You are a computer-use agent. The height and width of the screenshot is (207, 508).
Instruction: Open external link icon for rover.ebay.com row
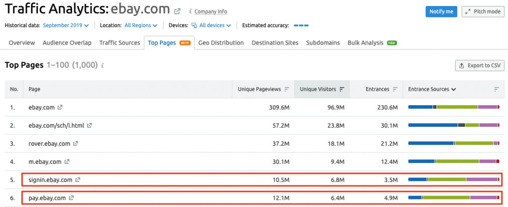coord(75,144)
